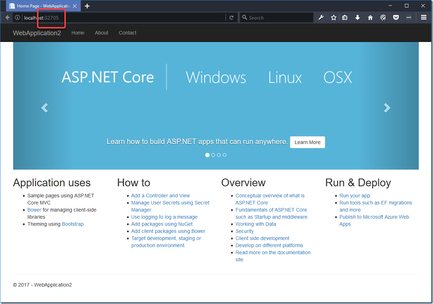
Task: Show previous carousel slide arrow
Action: (44, 108)
